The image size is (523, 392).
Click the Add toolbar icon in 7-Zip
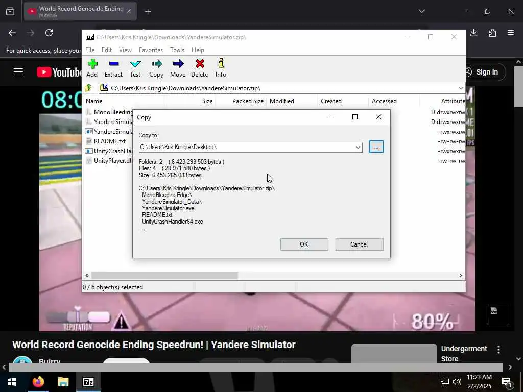pyautogui.click(x=92, y=68)
